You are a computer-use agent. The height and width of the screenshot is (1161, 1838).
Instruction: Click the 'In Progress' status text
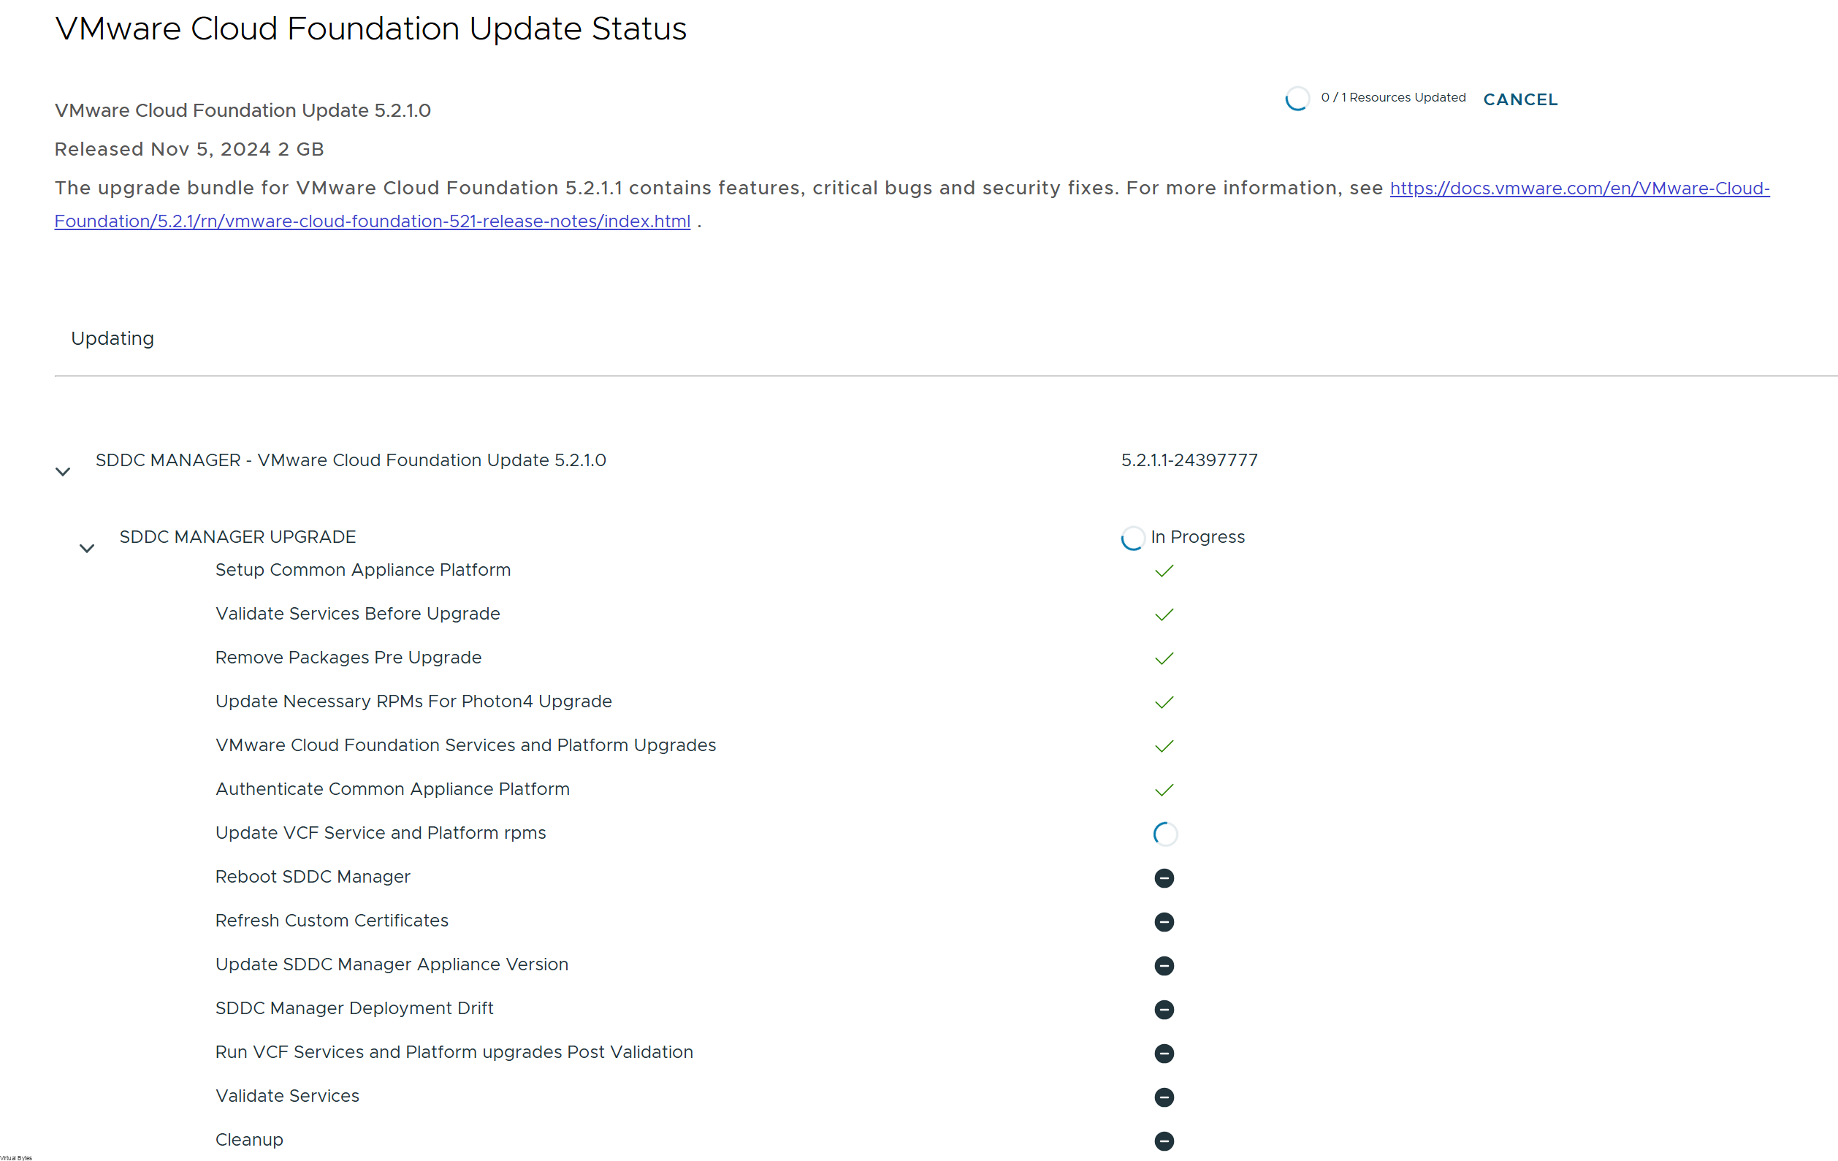pyautogui.click(x=1197, y=536)
